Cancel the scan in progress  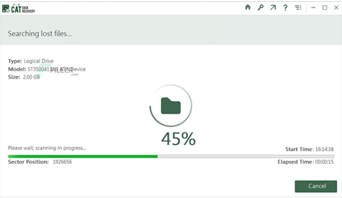point(316,186)
